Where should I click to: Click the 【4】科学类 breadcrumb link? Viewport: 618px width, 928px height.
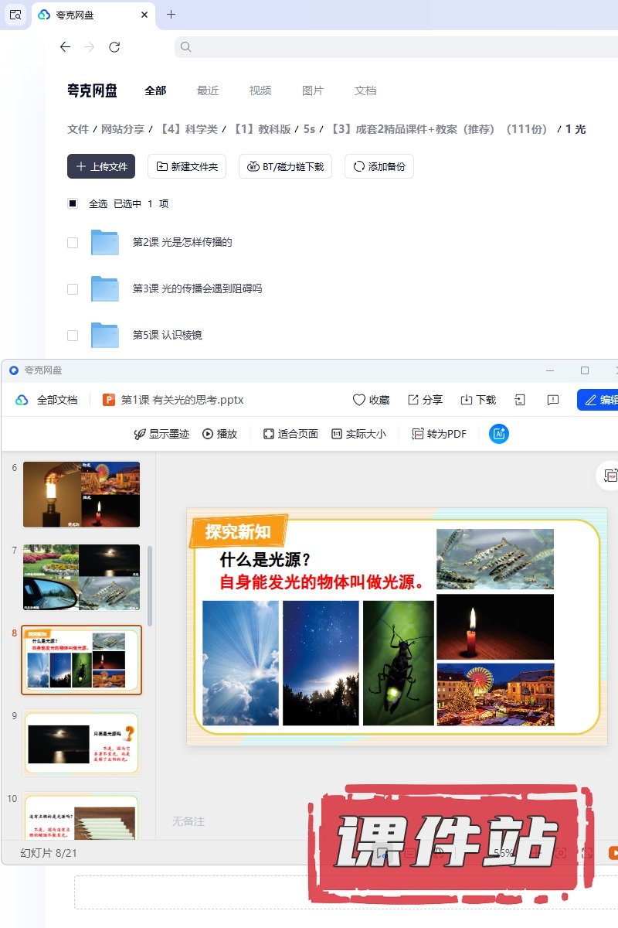(x=188, y=129)
